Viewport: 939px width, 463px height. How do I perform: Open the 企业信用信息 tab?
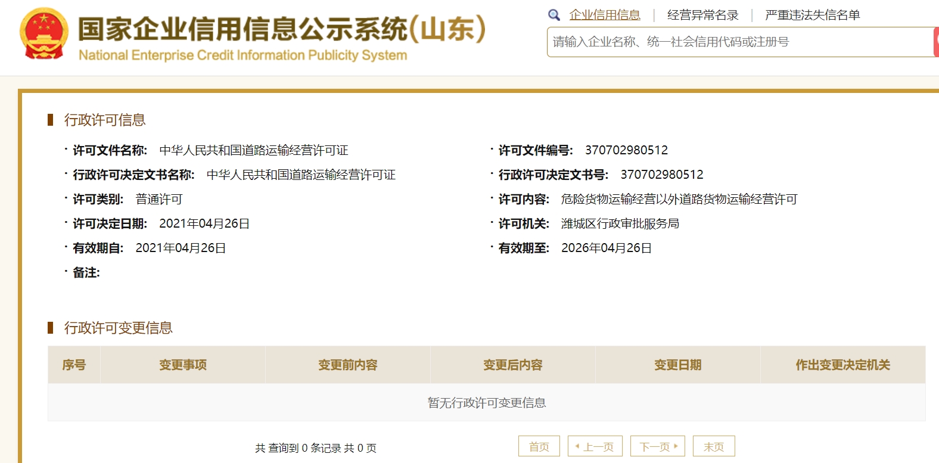pos(605,15)
